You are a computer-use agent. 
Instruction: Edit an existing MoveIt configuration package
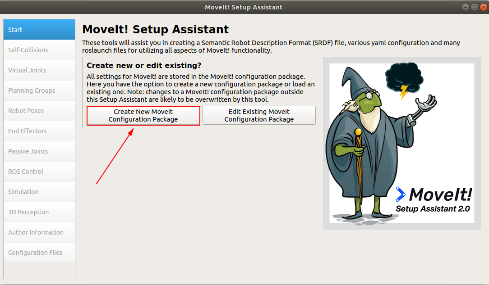[259, 116]
